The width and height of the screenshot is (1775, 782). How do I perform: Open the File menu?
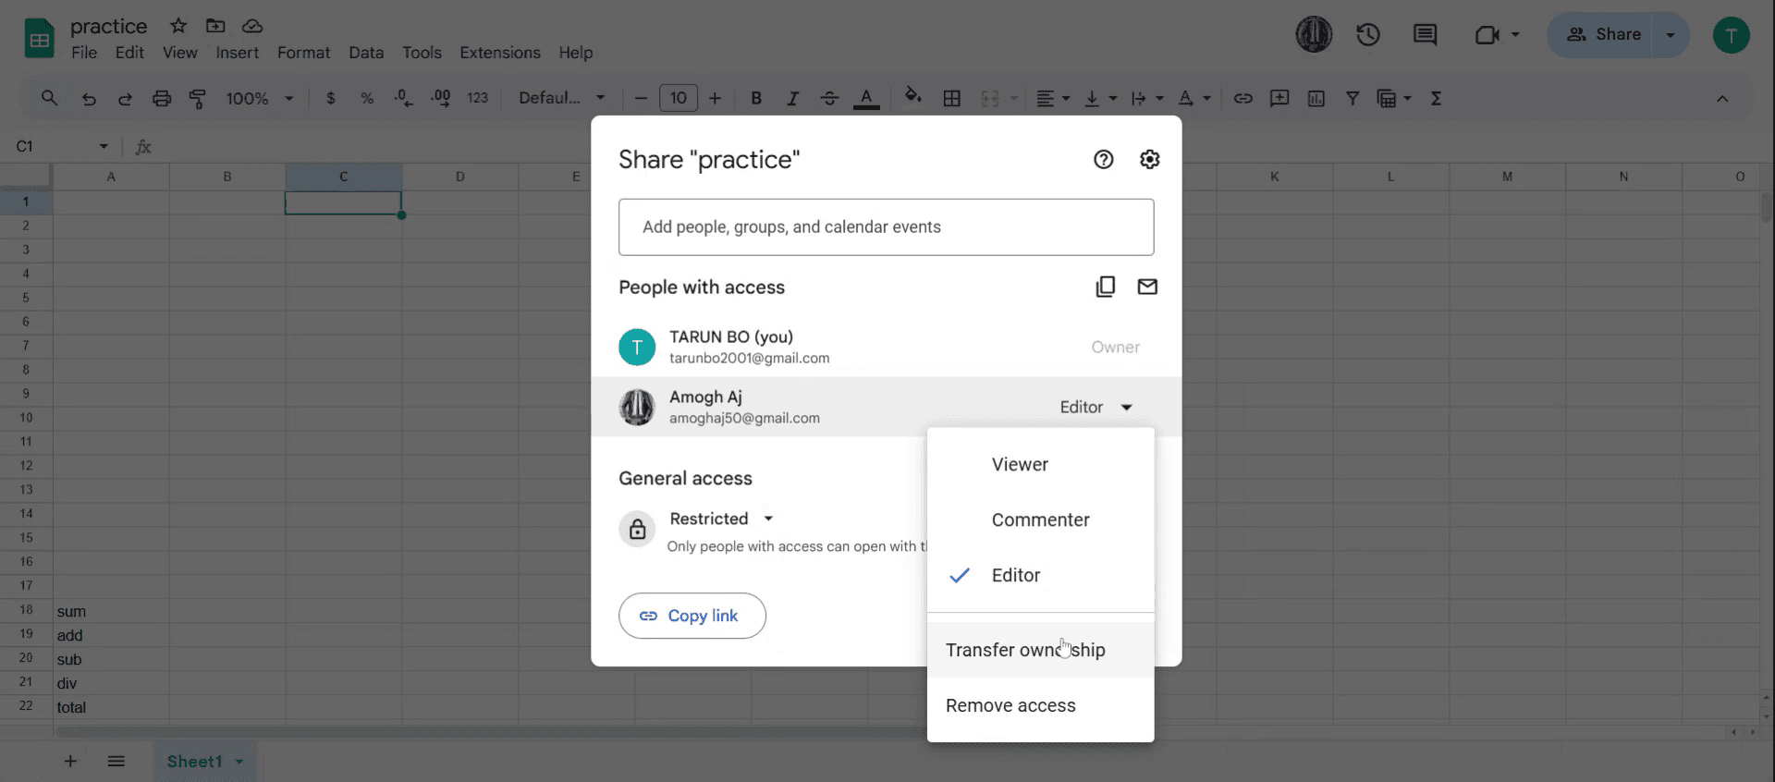[84, 53]
